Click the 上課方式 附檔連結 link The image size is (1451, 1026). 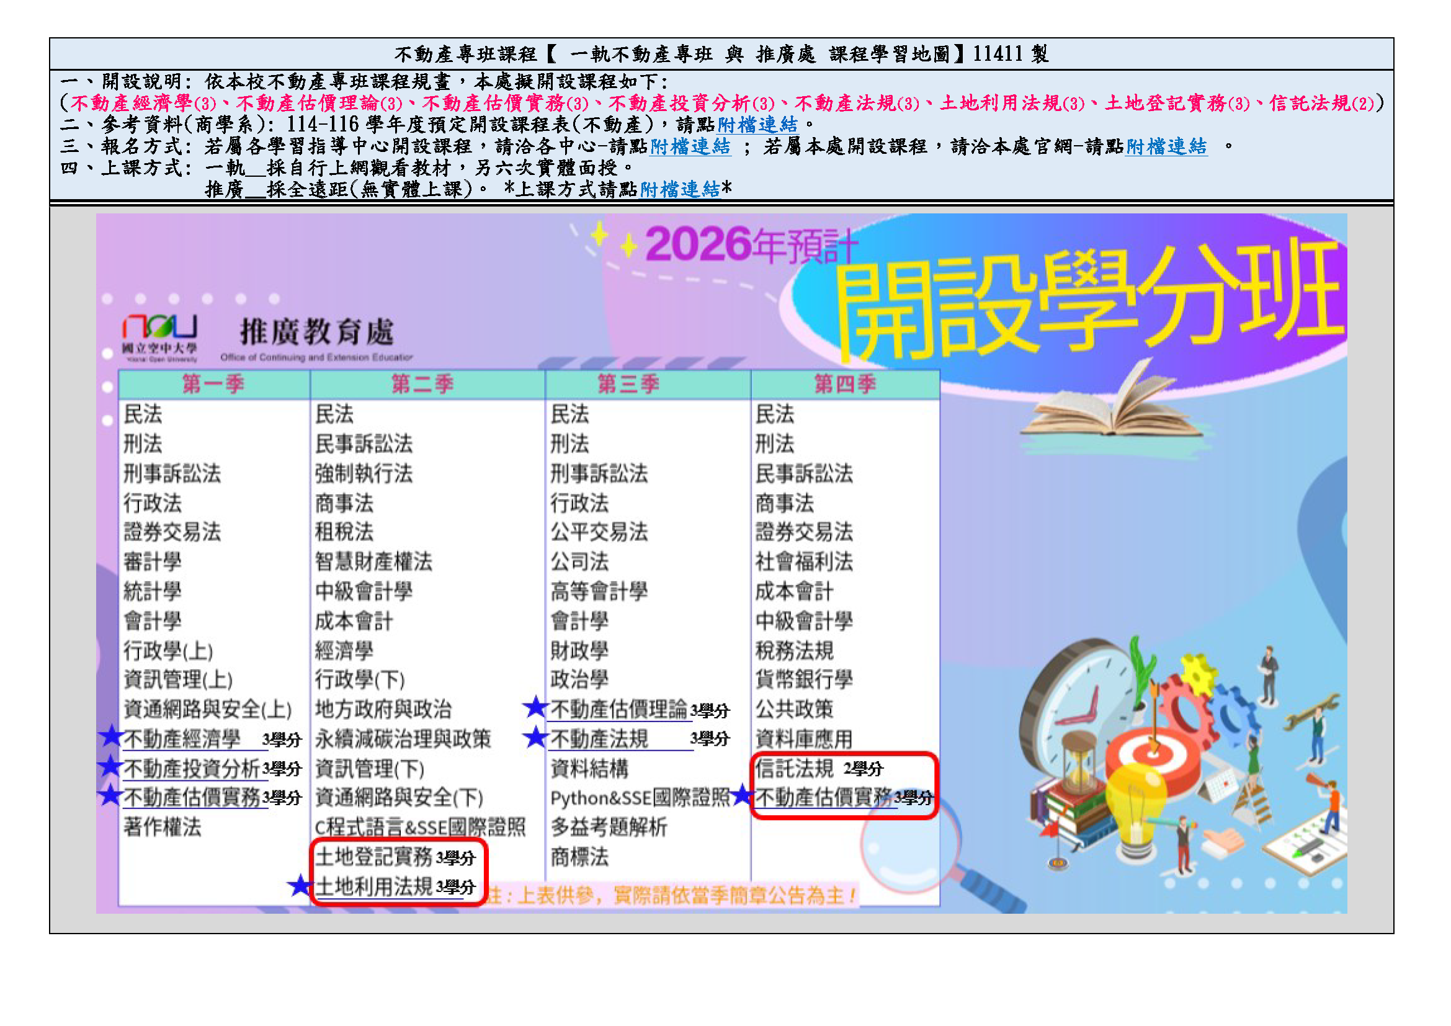[681, 189]
